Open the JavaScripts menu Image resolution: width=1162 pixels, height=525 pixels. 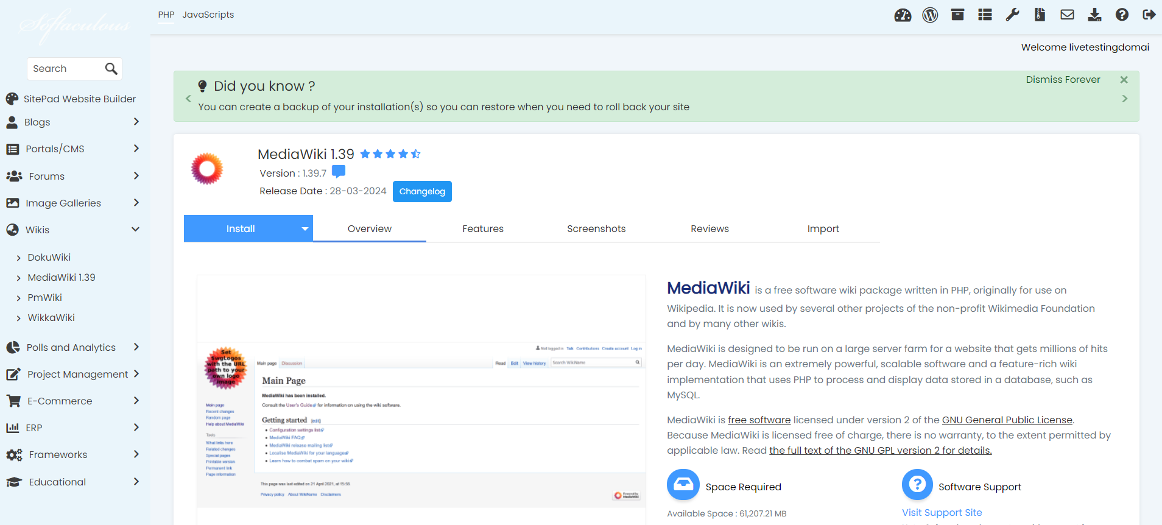point(208,15)
